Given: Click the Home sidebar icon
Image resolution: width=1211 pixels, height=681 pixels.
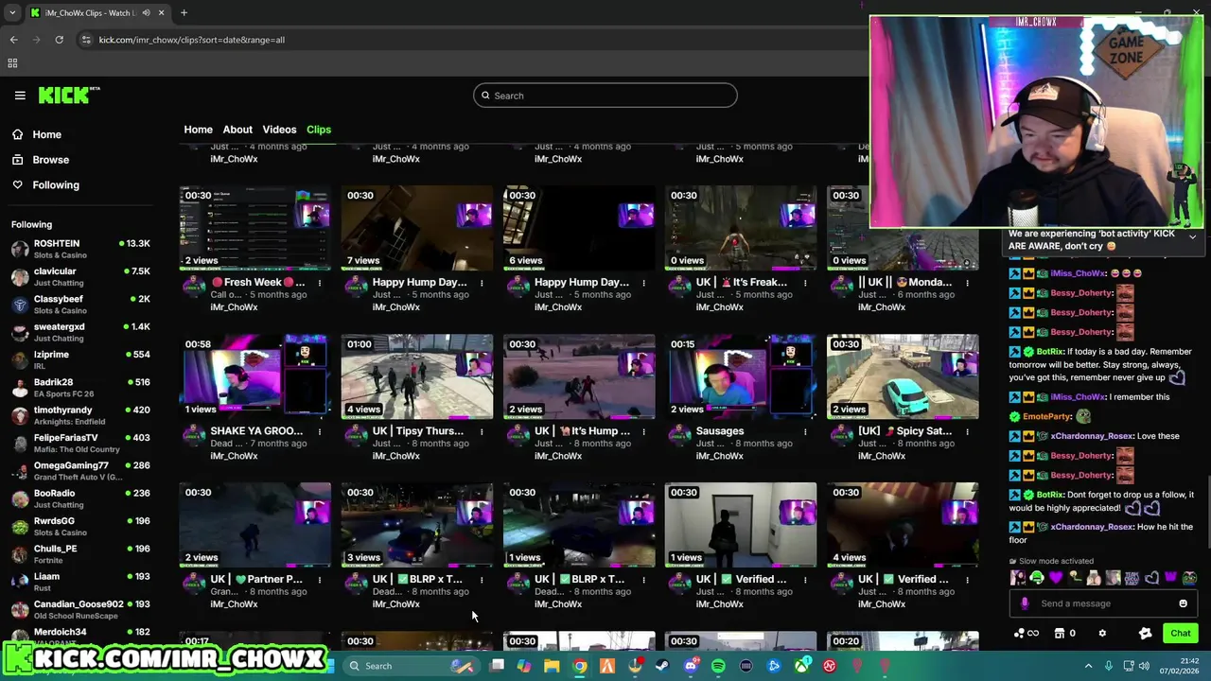Looking at the screenshot, I should (17, 134).
